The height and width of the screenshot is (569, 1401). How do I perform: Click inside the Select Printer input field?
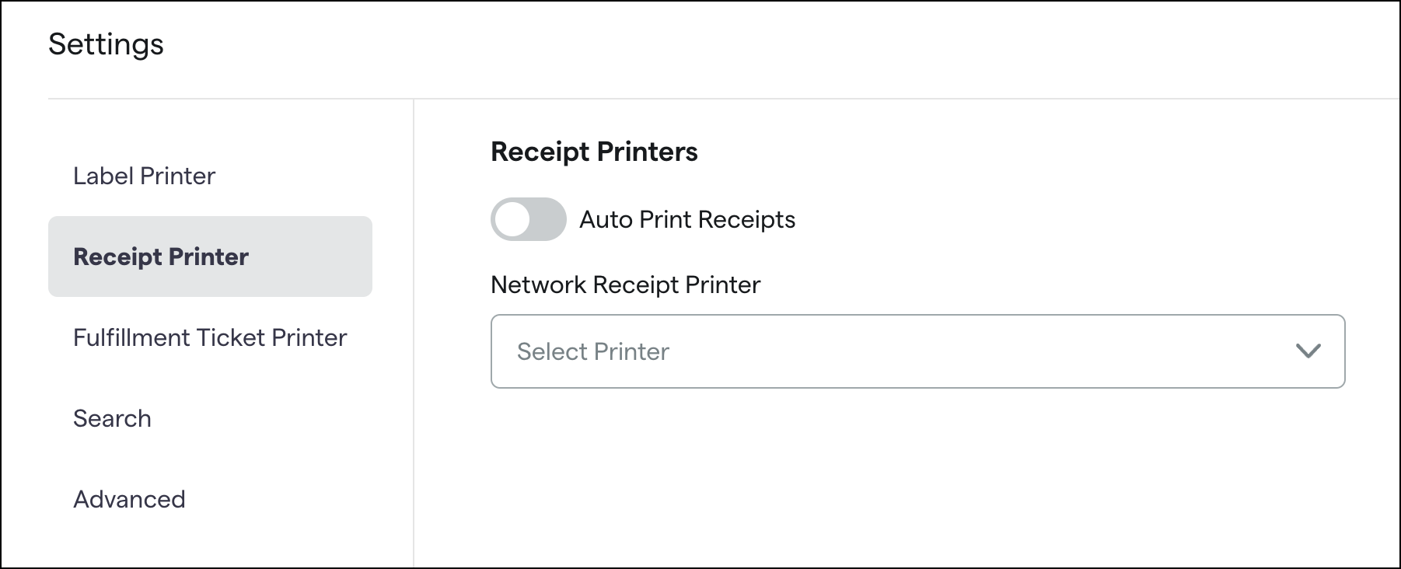click(x=700, y=351)
